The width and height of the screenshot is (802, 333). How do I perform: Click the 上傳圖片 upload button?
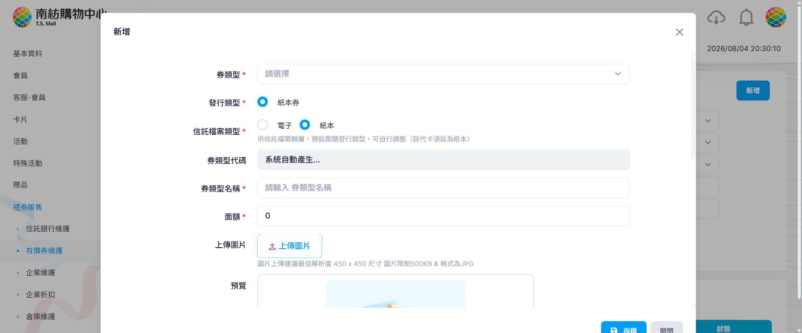pos(289,246)
